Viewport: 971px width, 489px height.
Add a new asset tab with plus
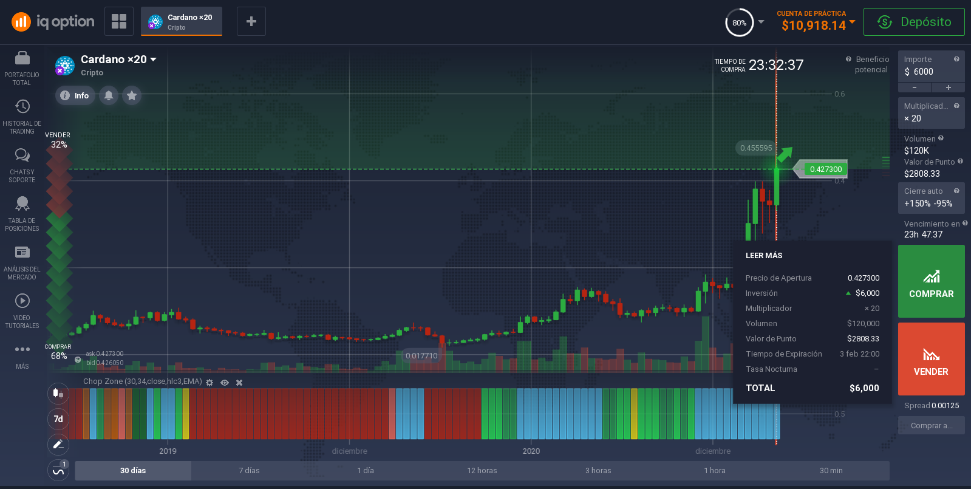pos(251,21)
